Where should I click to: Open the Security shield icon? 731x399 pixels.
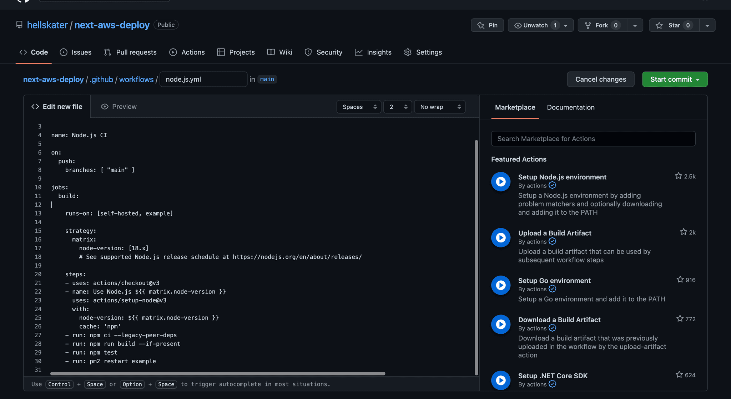pos(308,52)
